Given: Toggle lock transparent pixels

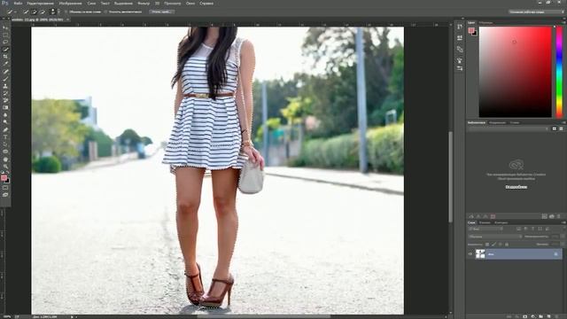Looking at the screenshot, I should [487, 245].
